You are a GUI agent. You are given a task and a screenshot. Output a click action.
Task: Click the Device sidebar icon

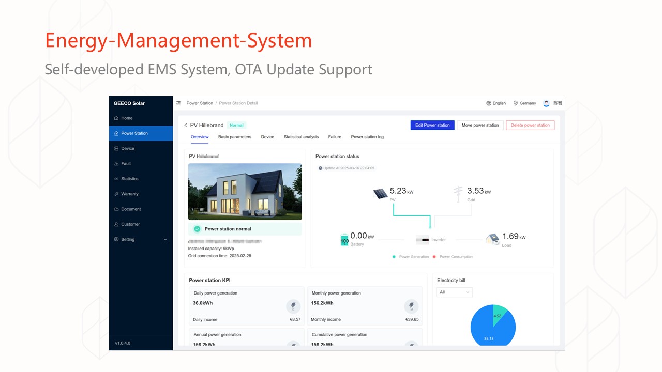[x=116, y=148]
